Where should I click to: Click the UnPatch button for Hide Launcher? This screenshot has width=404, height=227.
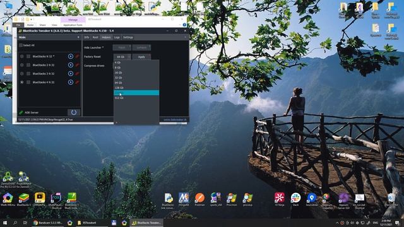pyautogui.click(x=141, y=47)
